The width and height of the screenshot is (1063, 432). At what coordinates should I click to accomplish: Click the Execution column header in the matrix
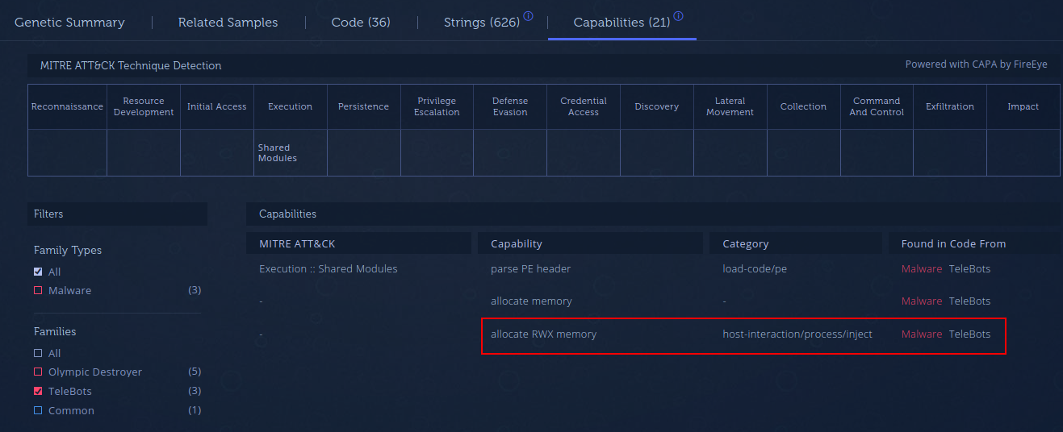[290, 107]
